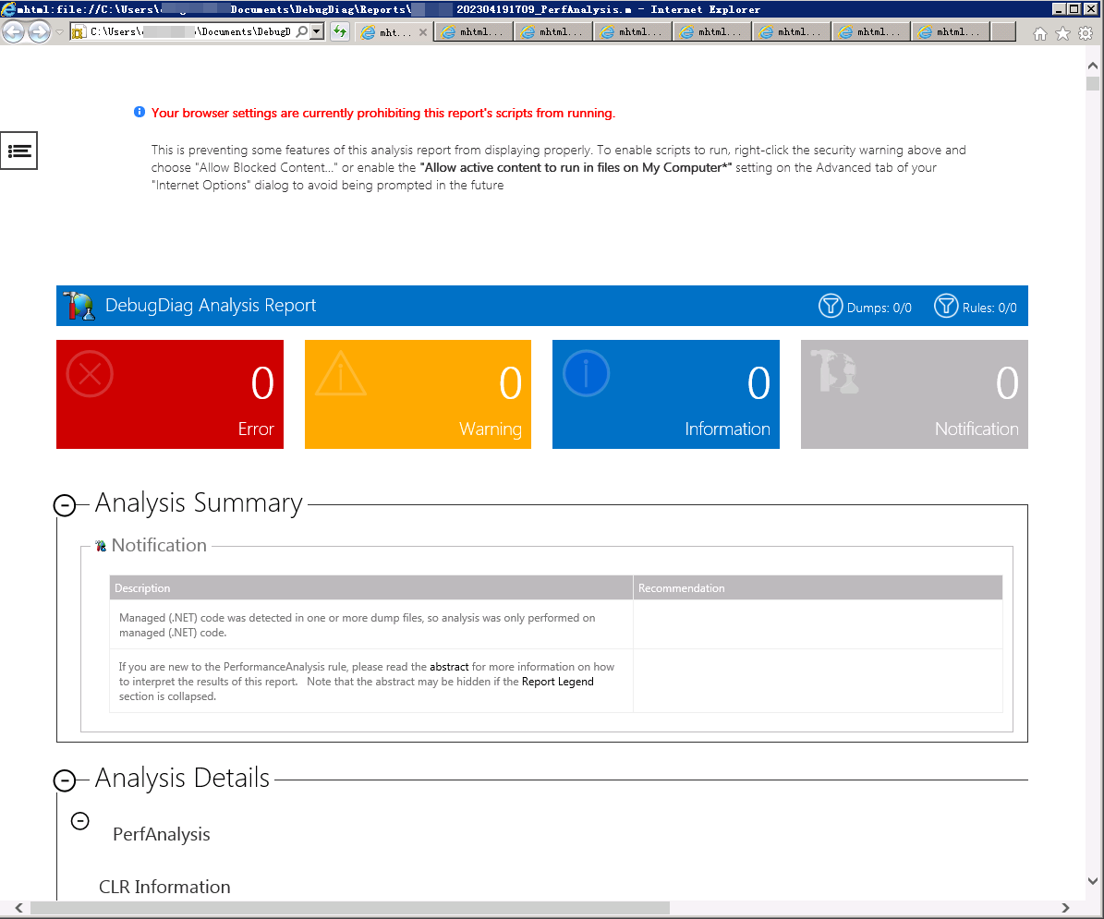Click the DebugDiag logo in report header
The image size is (1104, 919).
click(79, 306)
